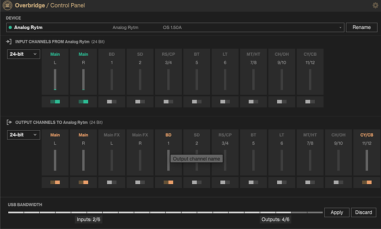Enable input SD 2 channel switch
381x229 pixels.
[x=140, y=102]
